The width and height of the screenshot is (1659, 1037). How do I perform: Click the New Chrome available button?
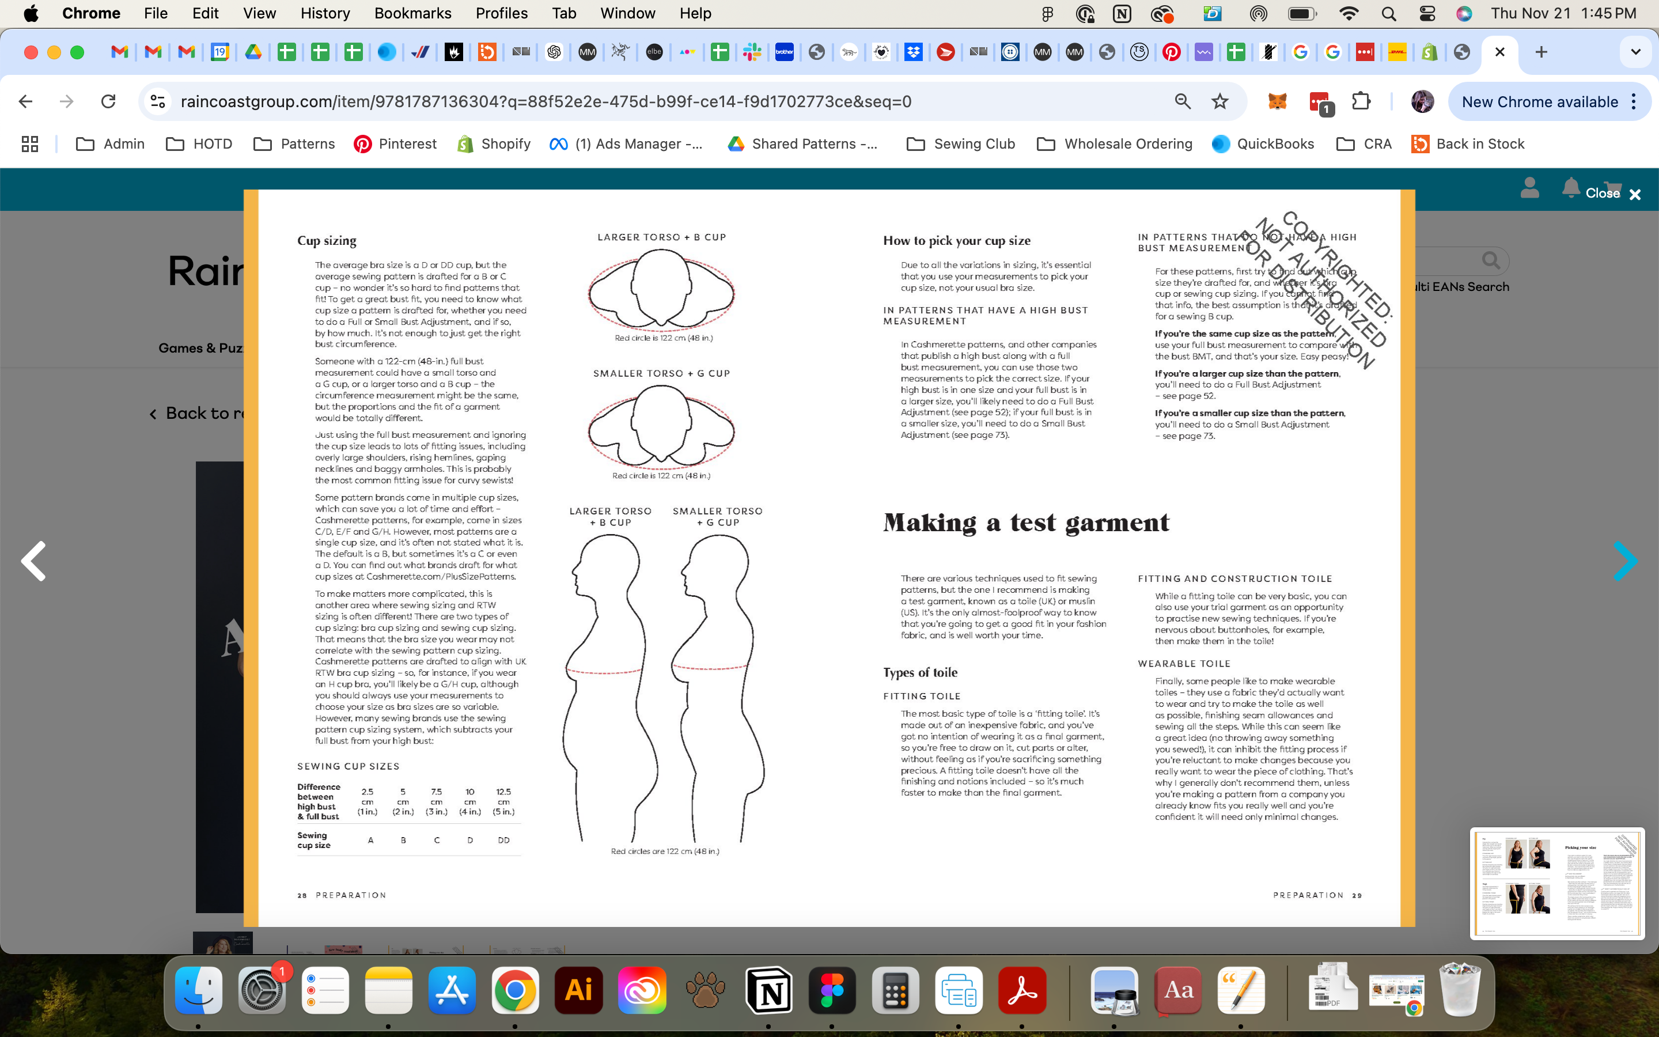tap(1539, 101)
